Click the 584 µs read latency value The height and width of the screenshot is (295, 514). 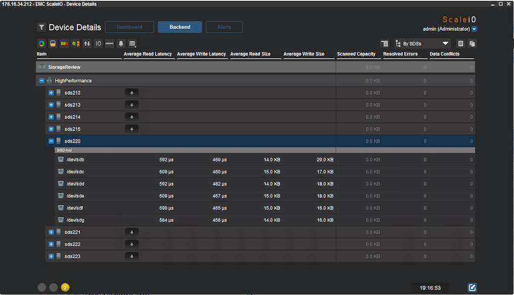click(166, 220)
